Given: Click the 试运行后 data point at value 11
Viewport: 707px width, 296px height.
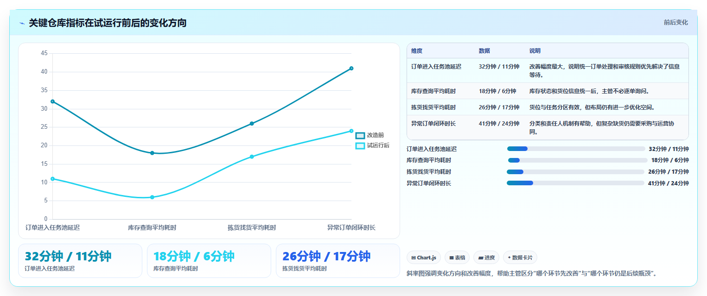Looking at the screenshot, I should point(52,179).
